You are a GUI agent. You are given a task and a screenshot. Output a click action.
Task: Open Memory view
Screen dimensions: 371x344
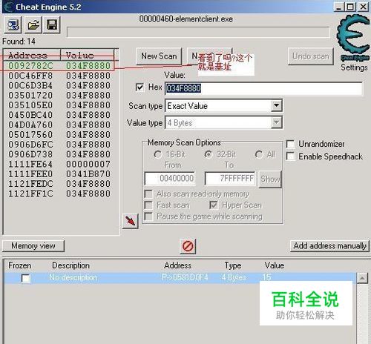coord(33,246)
